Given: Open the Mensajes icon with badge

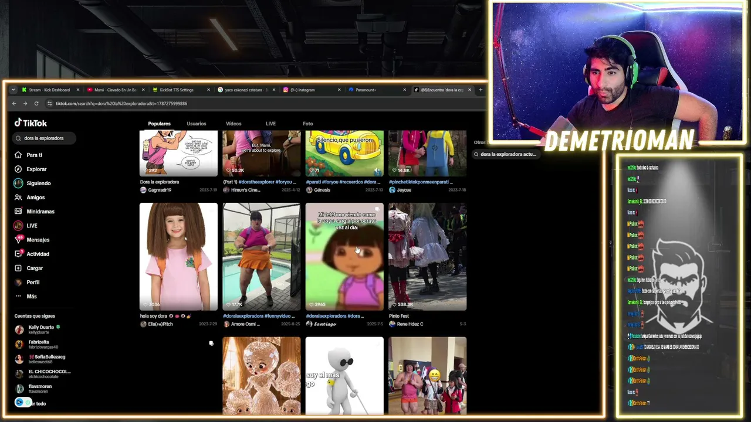Looking at the screenshot, I should pyautogui.click(x=18, y=240).
